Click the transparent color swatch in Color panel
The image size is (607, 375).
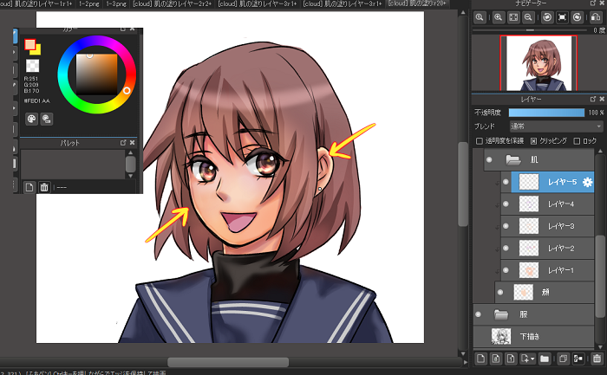(x=32, y=66)
